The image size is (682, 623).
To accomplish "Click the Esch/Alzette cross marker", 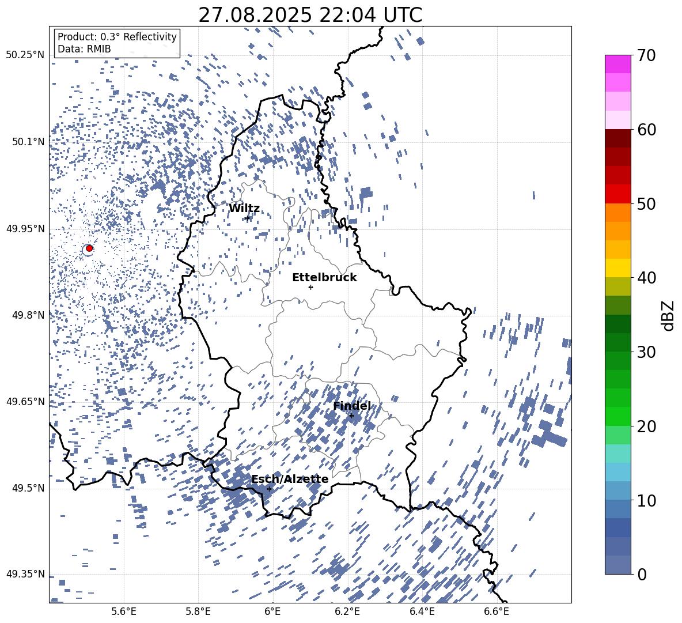I will (269, 489).
